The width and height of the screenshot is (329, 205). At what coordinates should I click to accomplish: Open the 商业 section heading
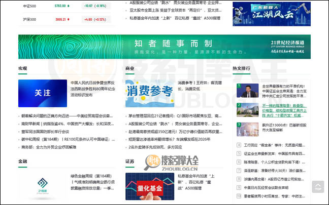(x=130, y=68)
